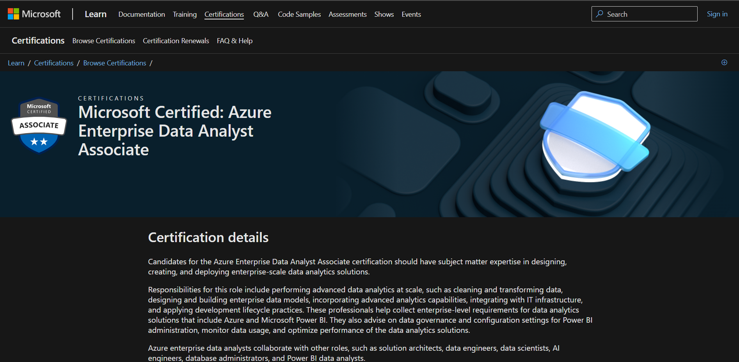This screenshot has width=739, height=362.
Task: Open Code Samples page
Action: [299, 14]
